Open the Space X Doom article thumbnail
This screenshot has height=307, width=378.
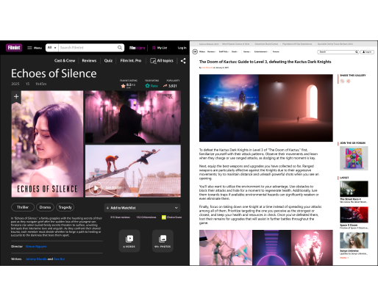(x=354, y=214)
